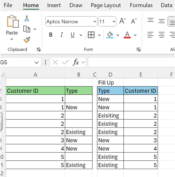
Task: Apply red Font Color A
Action: click(127, 35)
